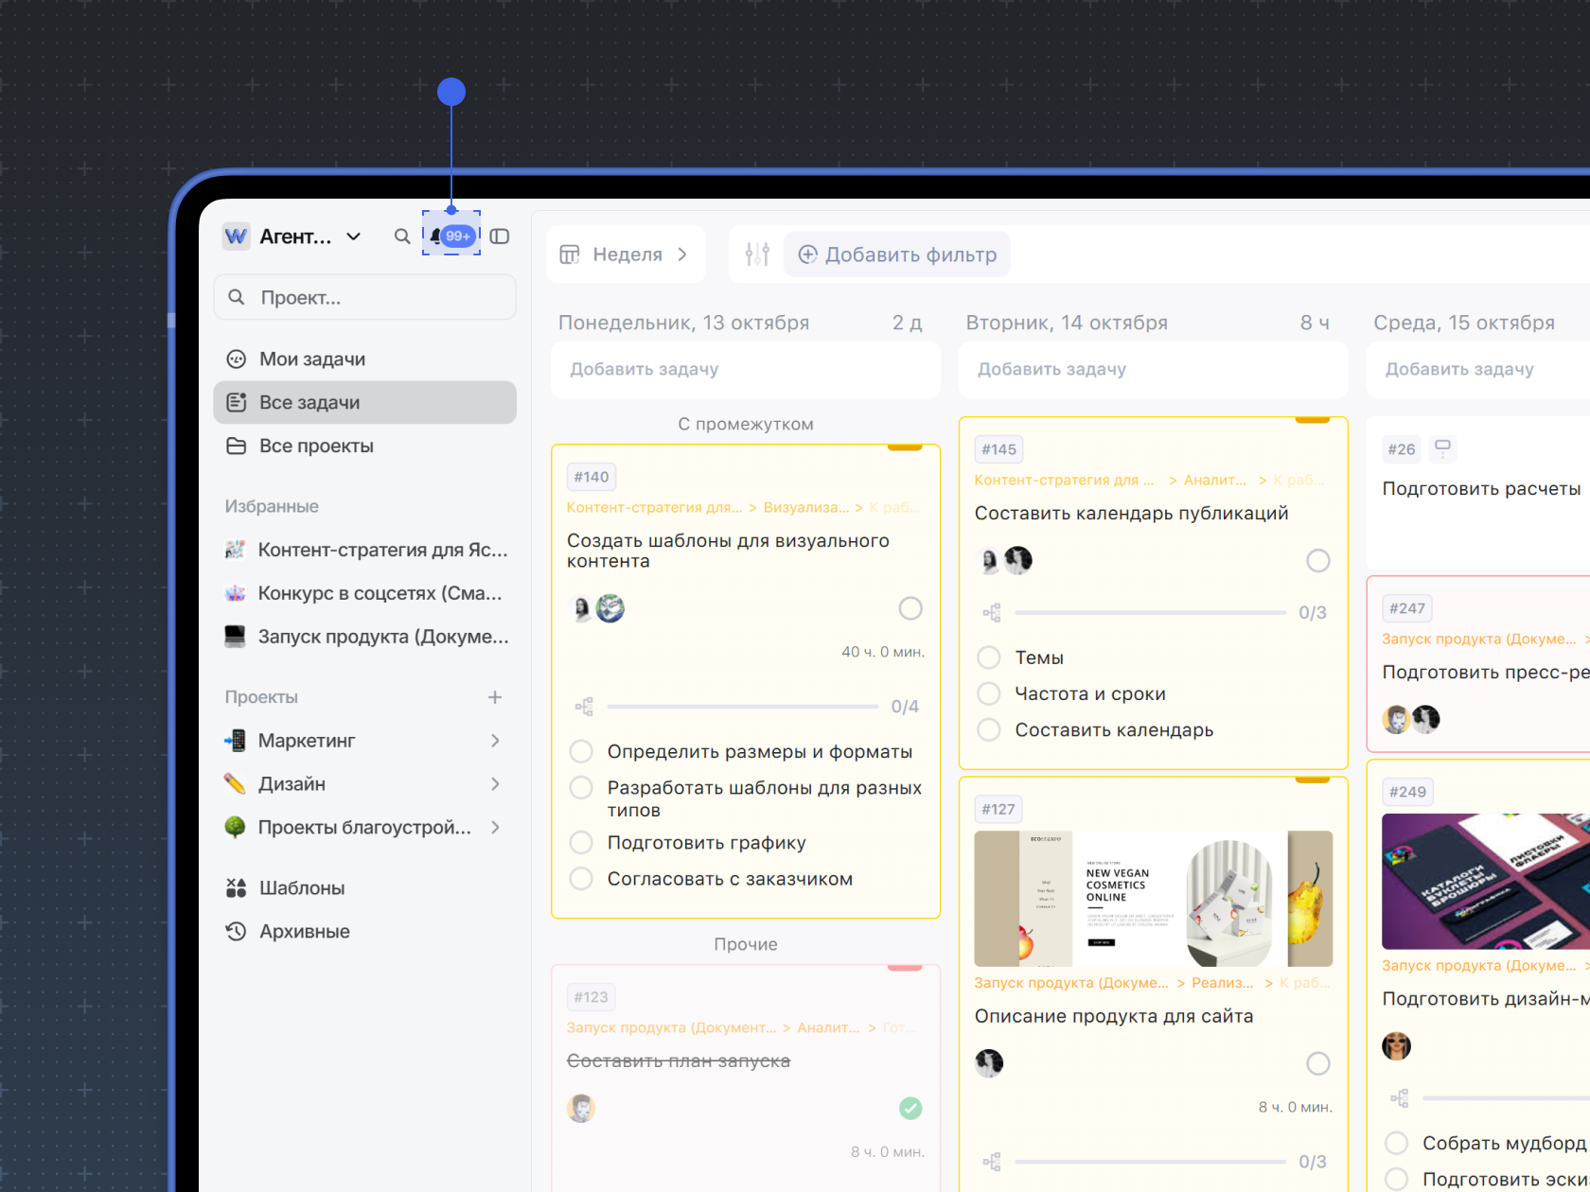Click Добавить задачу field under Вторник
The height and width of the screenshot is (1192, 1590).
pyautogui.click(x=1152, y=370)
